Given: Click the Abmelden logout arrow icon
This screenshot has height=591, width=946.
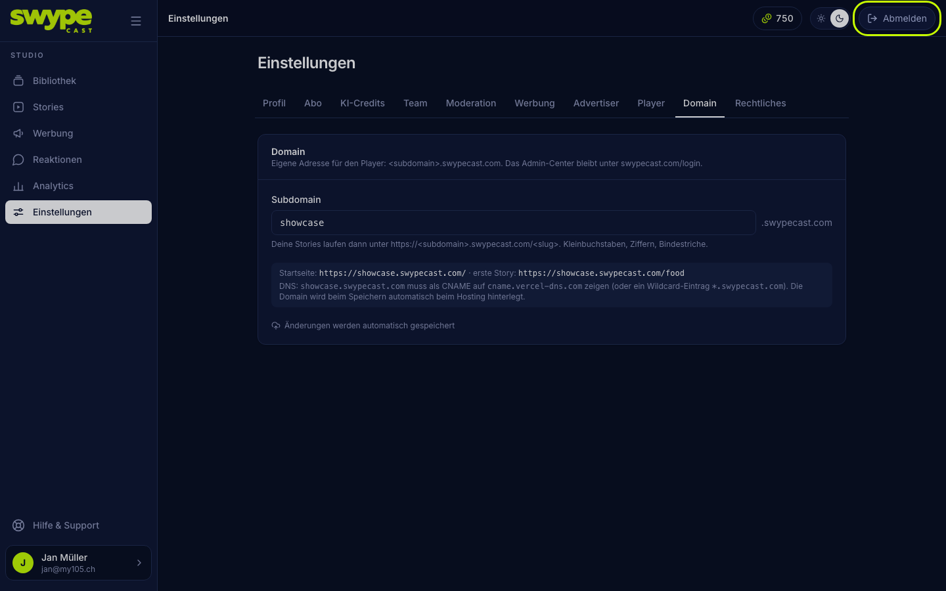Looking at the screenshot, I should [x=872, y=18].
